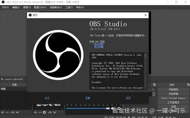Click the lower blue link under 支持 OBS 项目

[x=99, y=47]
